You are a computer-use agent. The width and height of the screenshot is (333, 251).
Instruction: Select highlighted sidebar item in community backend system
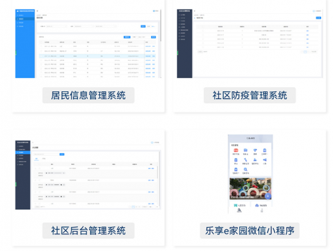23,152
